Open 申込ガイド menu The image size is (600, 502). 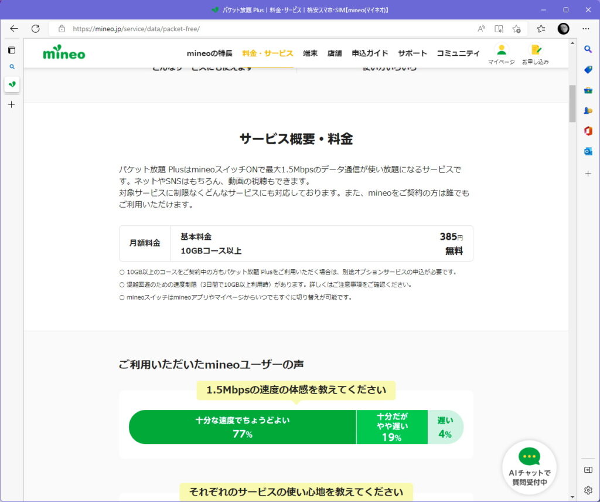(x=370, y=53)
